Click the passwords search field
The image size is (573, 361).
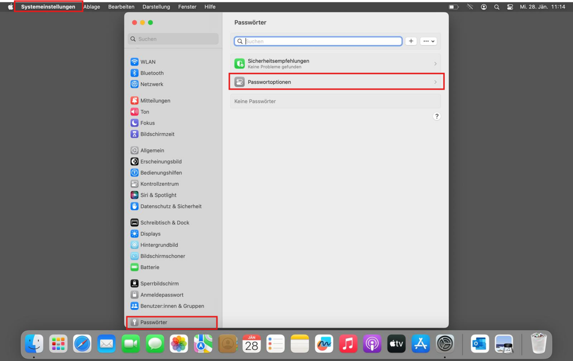[322, 41]
